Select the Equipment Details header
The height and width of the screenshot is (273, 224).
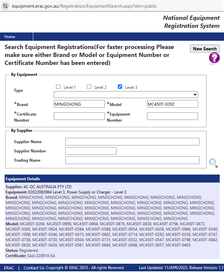pyautogui.click(x=112, y=179)
